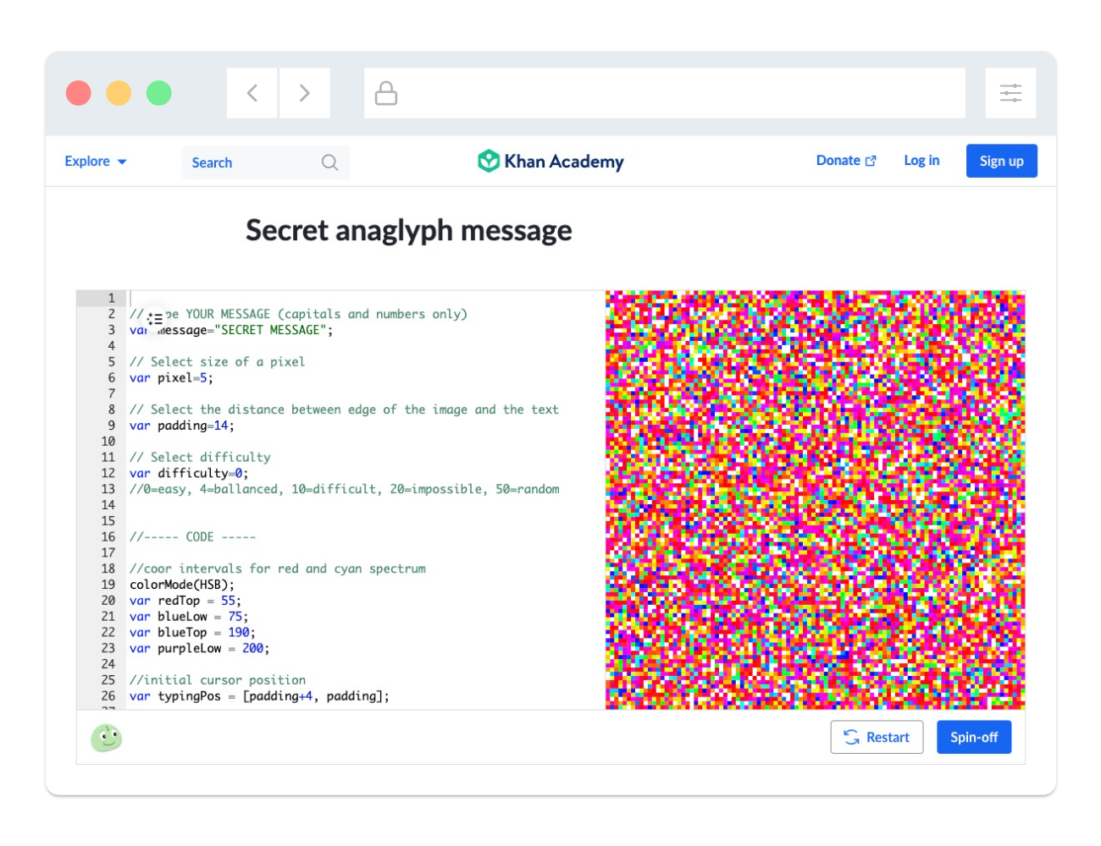Click the "SECRET MESSAGE" string in code

270,330
